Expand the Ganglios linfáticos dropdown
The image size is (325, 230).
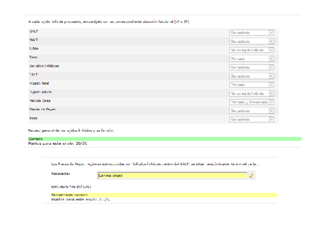251,67
